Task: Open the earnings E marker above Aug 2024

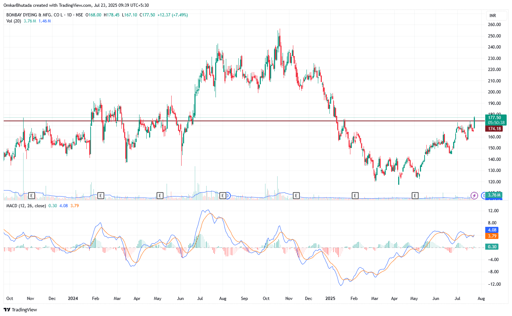Action: pos(223,195)
